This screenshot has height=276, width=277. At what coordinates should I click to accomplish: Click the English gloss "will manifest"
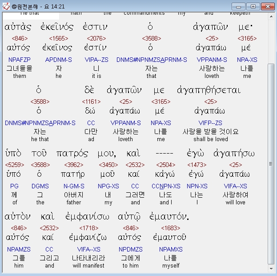point(88,266)
